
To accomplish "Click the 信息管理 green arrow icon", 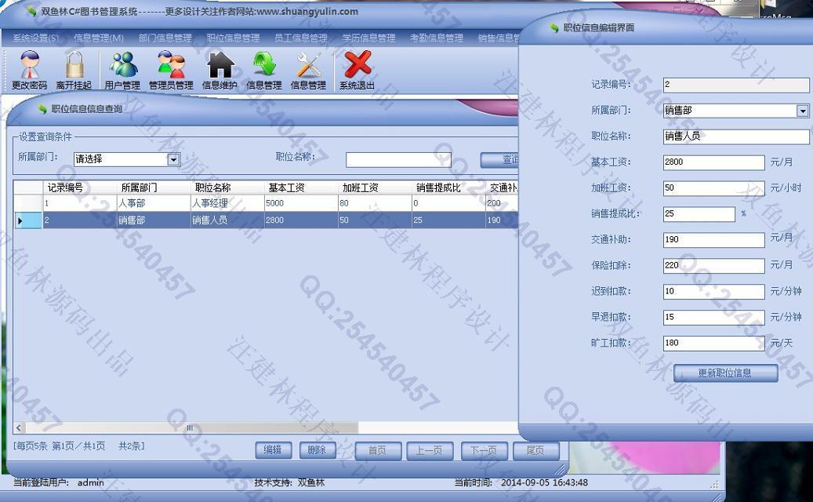I will pyautogui.click(x=264, y=71).
